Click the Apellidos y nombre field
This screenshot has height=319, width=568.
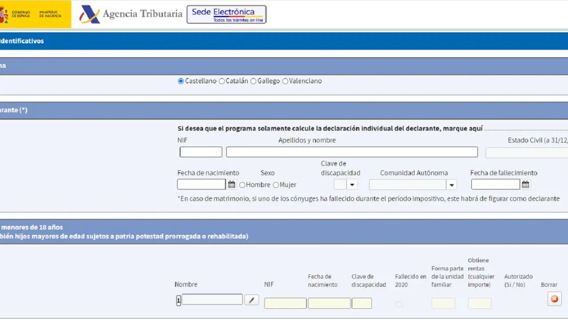(352, 152)
